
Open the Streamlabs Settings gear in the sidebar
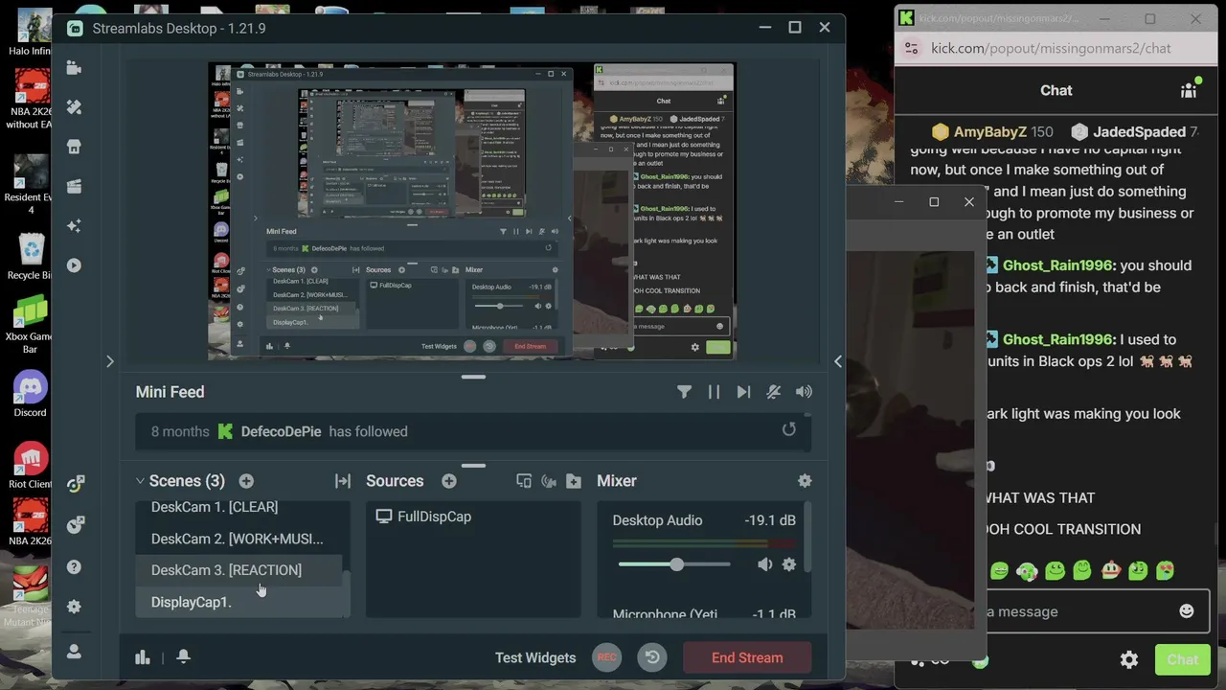pos(74,607)
